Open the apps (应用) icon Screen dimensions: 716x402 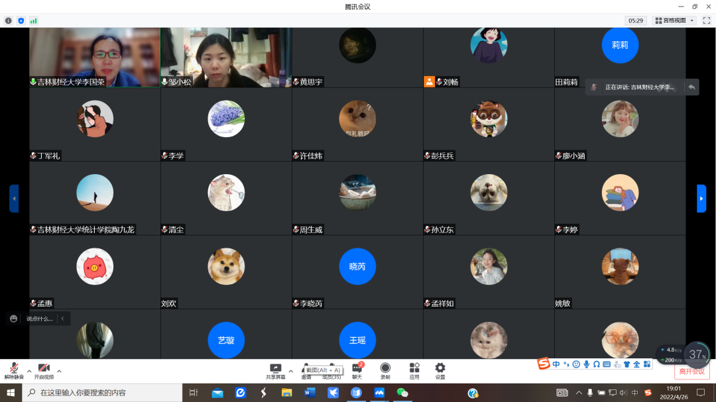(414, 369)
